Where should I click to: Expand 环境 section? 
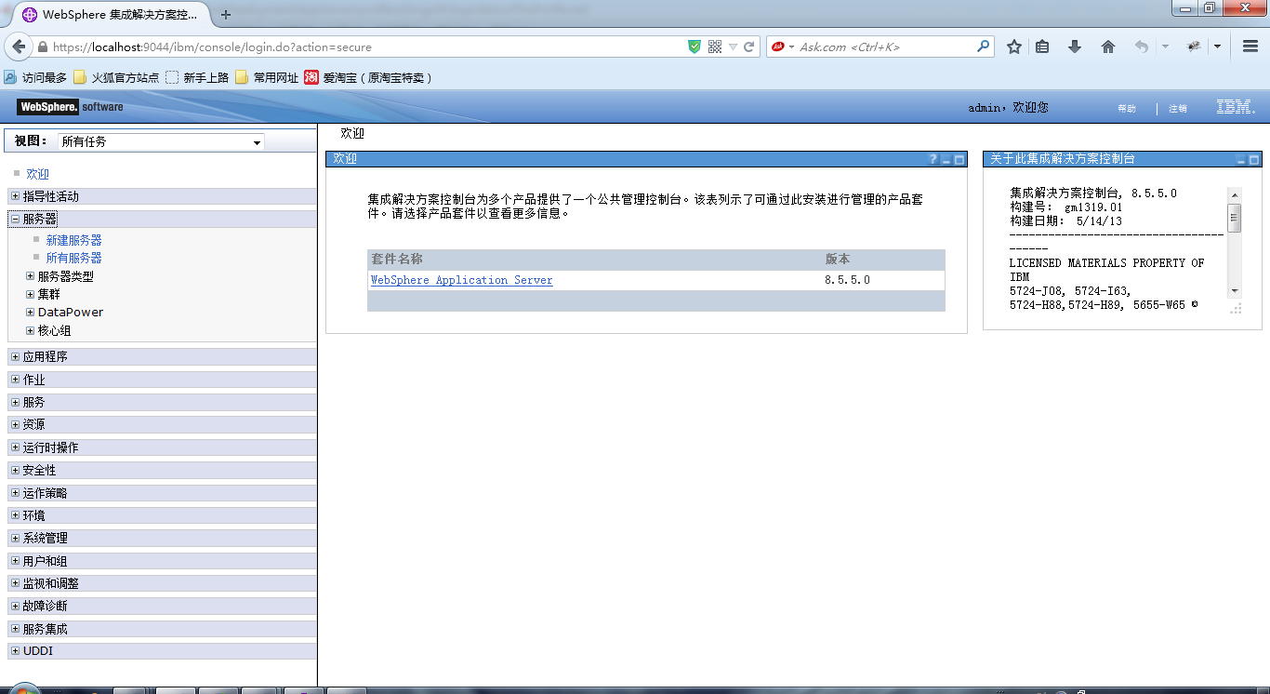(x=14, y=515)
